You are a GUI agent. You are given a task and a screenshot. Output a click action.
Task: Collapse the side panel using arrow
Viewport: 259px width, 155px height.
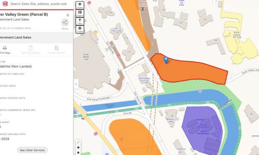[x=76, y=84]
